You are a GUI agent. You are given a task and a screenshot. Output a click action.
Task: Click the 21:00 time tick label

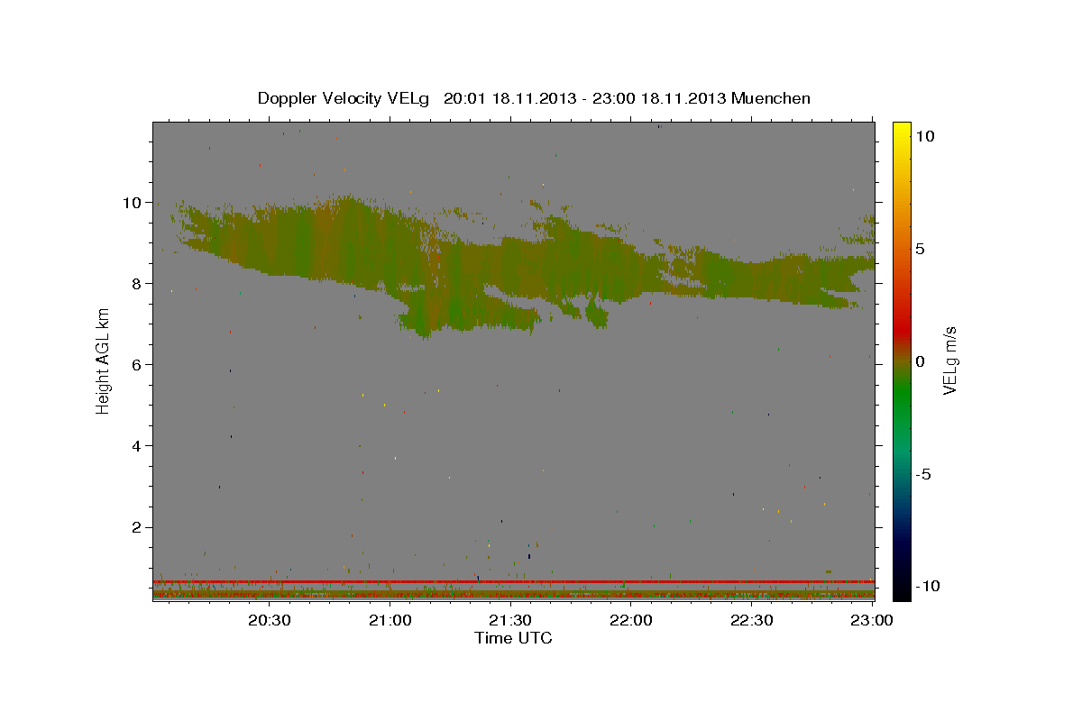(x=390, y=621)
